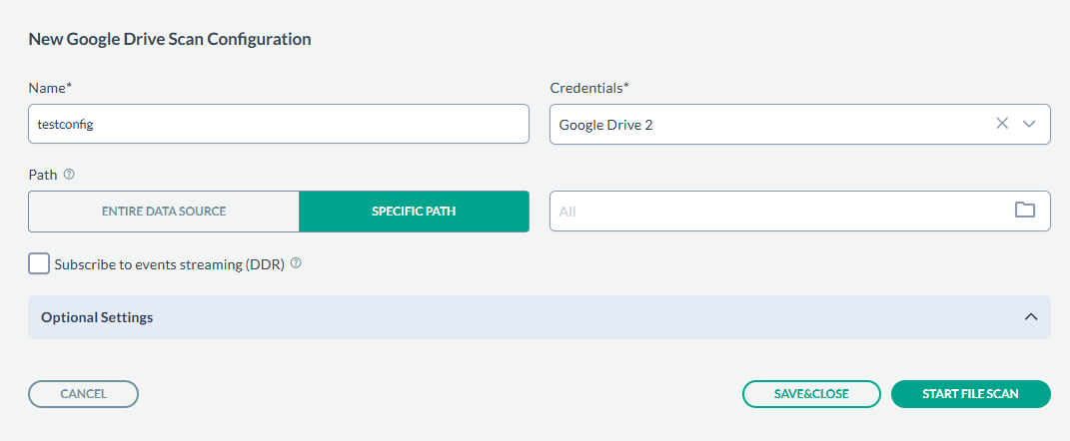1070x441 pixels.
Task: Click Save&Close to save configuration
Action: tap(810, 394)
